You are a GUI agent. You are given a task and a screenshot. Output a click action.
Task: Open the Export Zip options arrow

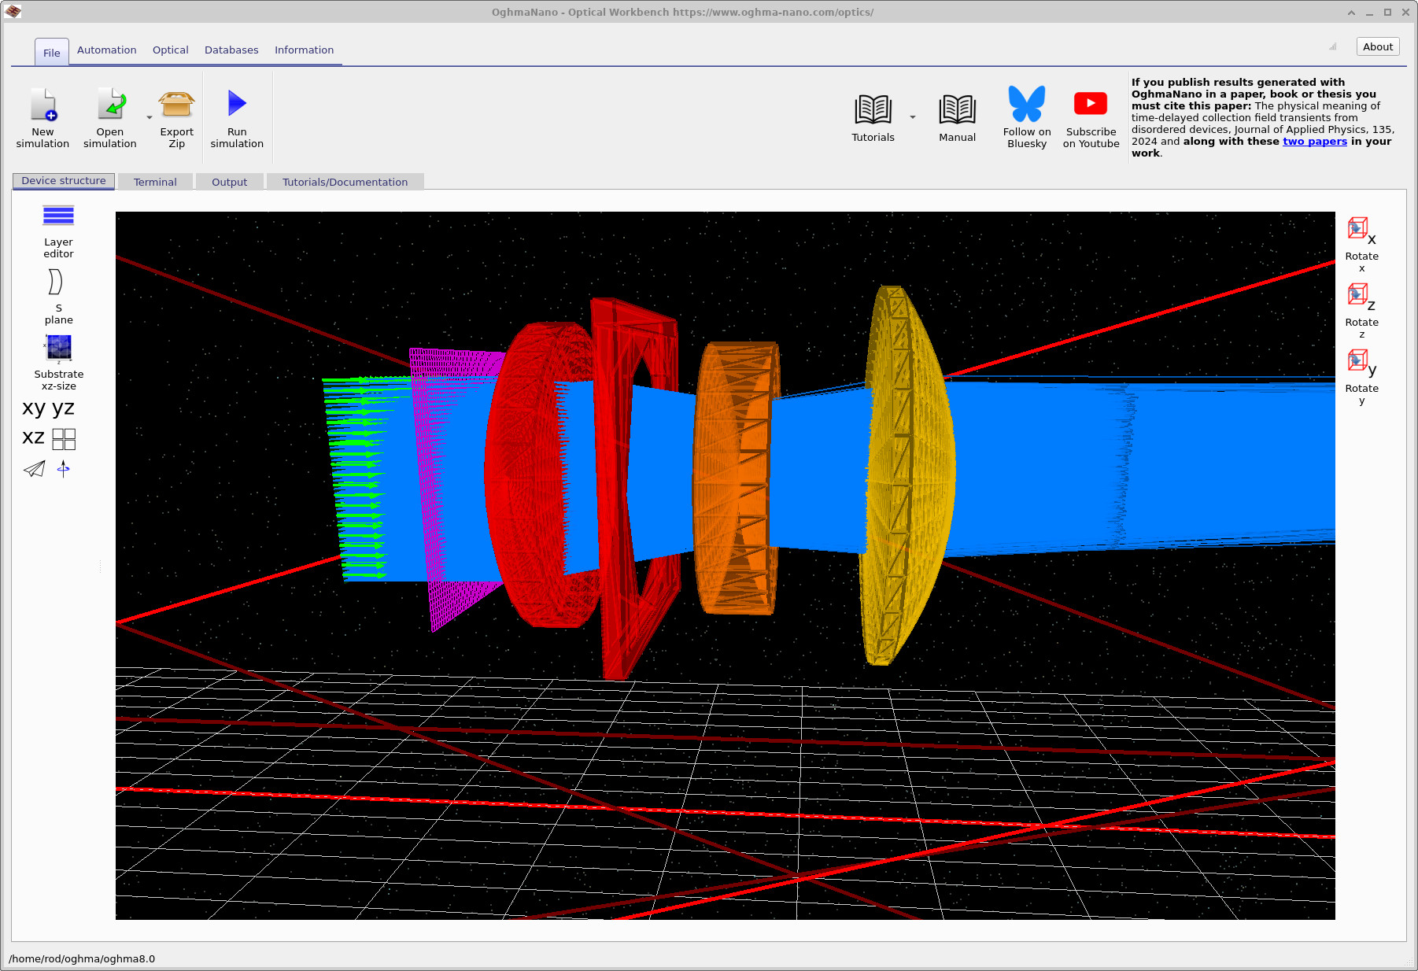pyautogui.click(x=150, y=118)
